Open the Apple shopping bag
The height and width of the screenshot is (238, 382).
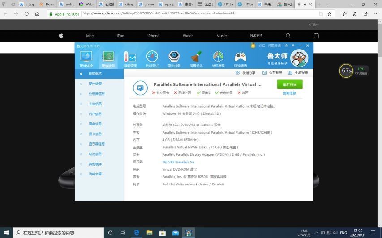click(x=316, y=35)
